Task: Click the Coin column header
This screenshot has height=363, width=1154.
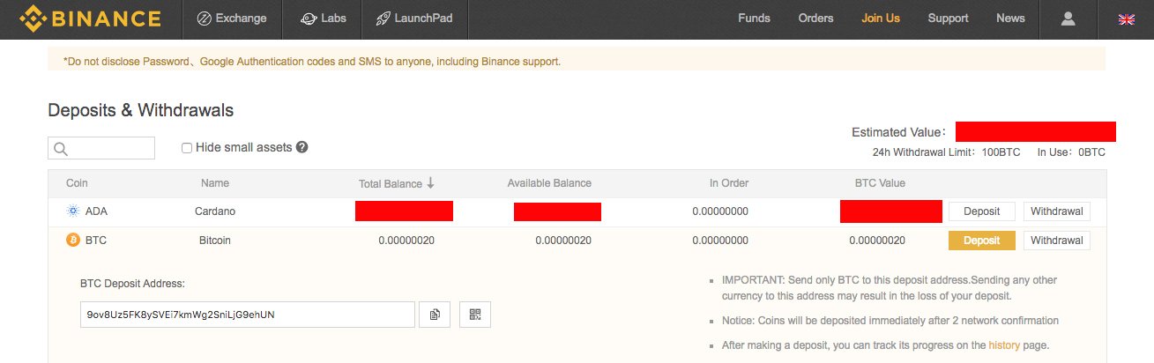Action: click(x=78, y=183)
